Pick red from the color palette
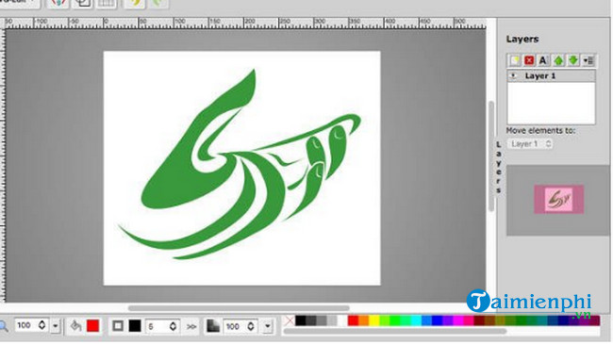Screen dimensions: 613x344 tap(353, 321)
